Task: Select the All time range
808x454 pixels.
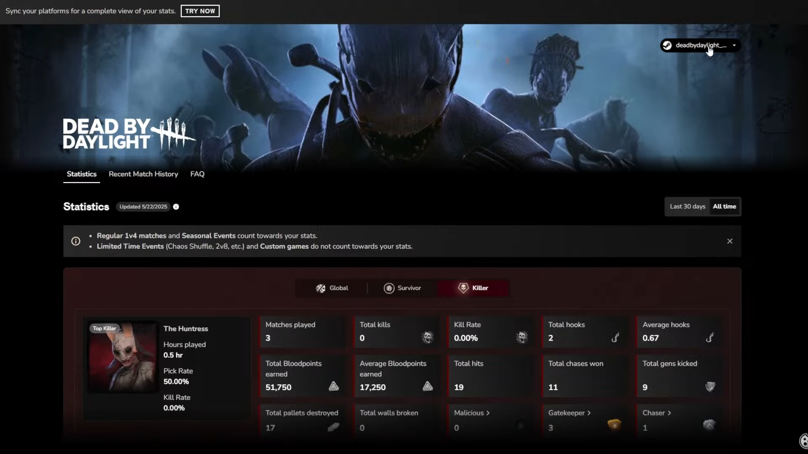Action: [x=724, y=206]
